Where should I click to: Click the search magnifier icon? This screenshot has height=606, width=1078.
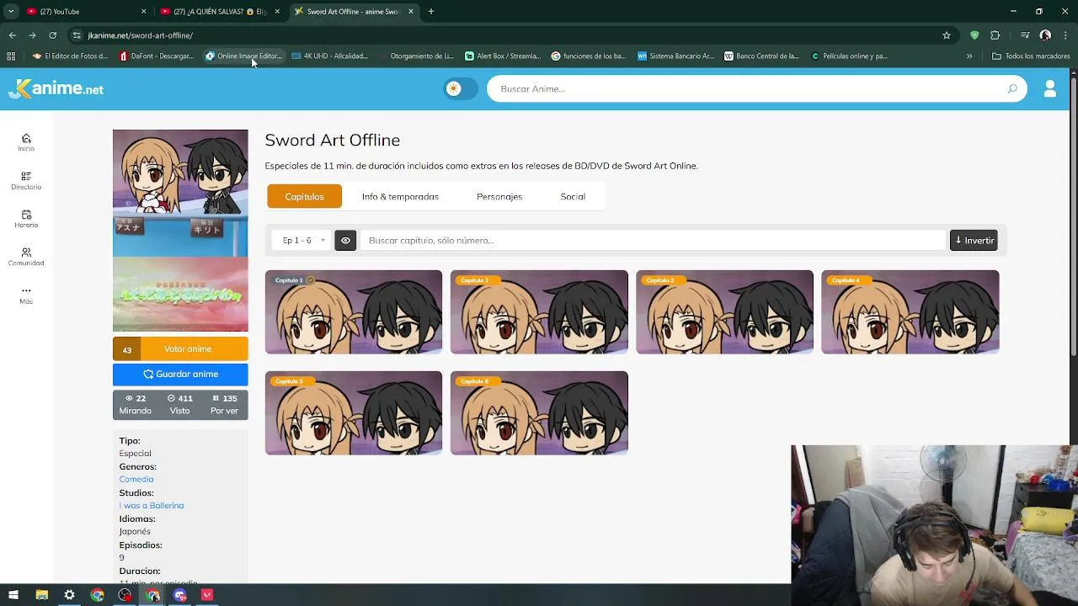coord(1012,88)
